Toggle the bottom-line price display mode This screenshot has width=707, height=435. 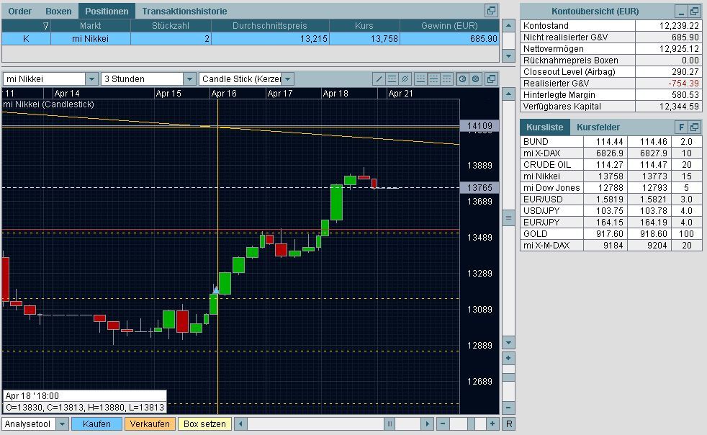pyautogui.click(x=420, y=79)
